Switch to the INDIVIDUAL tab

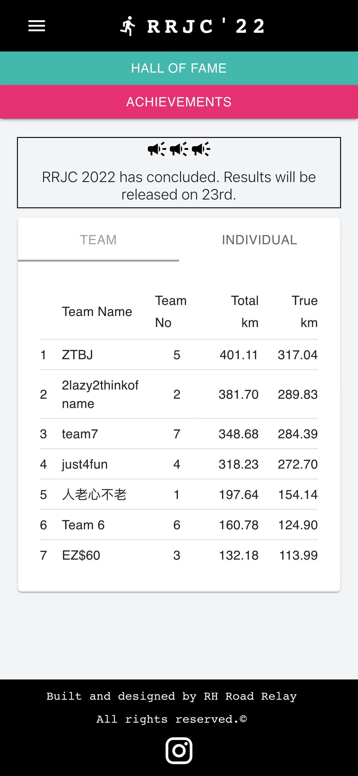click(x=259, y=240)
